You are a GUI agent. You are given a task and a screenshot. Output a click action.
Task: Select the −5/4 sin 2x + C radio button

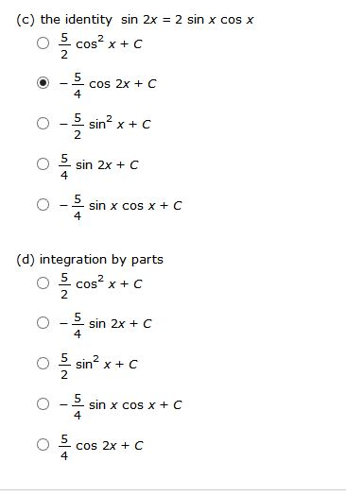coord(43,323)
